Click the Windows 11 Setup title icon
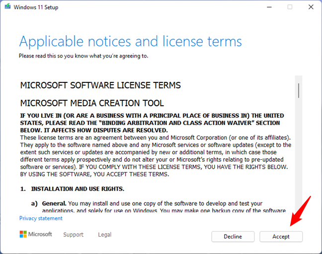 [x=7, y=6]
